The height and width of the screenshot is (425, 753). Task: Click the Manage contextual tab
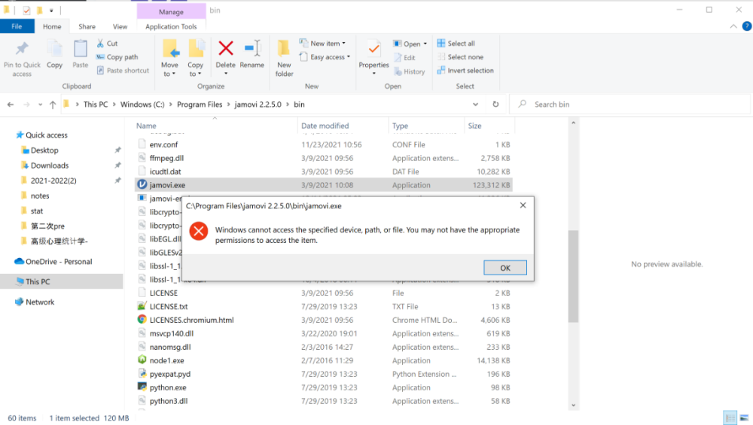(x=171, y=11)
